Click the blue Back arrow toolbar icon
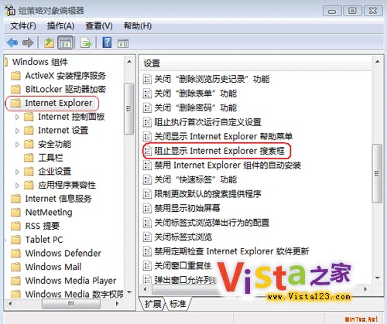The width and height of the screenshot is (387, 324). pyautogui.click(x=12, y=43)
